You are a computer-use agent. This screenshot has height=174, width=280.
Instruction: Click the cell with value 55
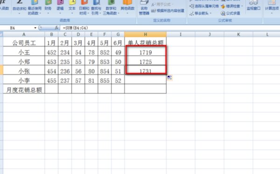point(78,61)
